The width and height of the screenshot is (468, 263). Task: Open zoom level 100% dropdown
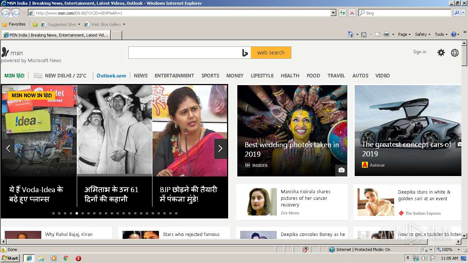pos(458,249)
